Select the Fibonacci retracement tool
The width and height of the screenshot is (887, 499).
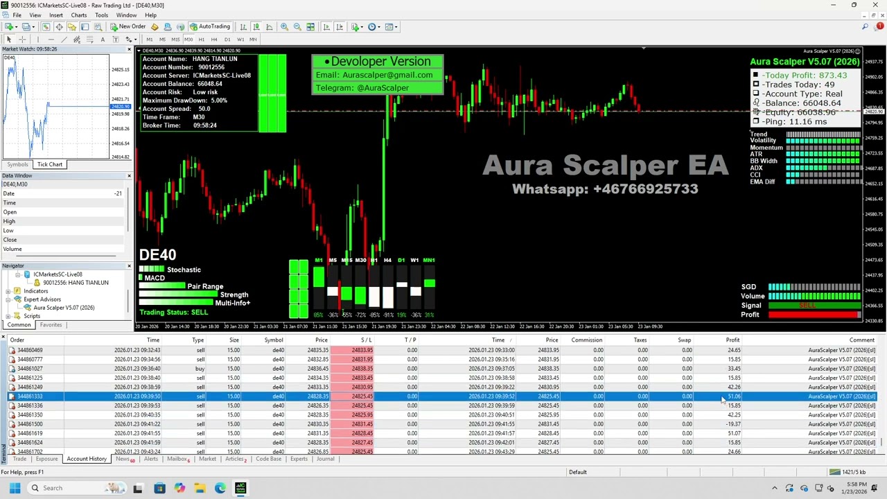[89, 39]
